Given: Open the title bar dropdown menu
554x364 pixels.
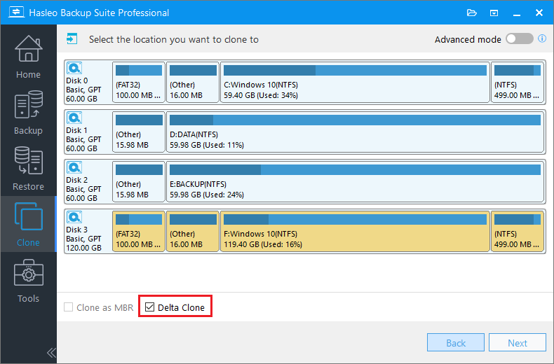Looking at the screenshot, I should 494,13.
